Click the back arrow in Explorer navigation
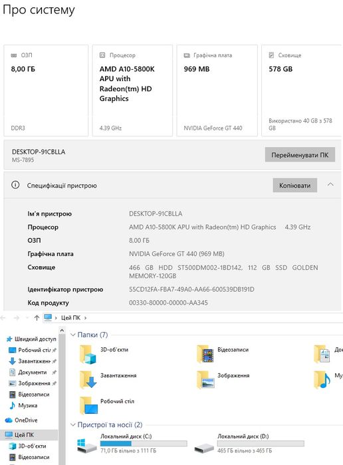Viewport: 343px width, 465px height. (3, 317)
